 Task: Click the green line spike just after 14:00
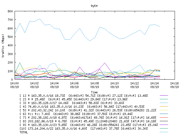point(20,63)
